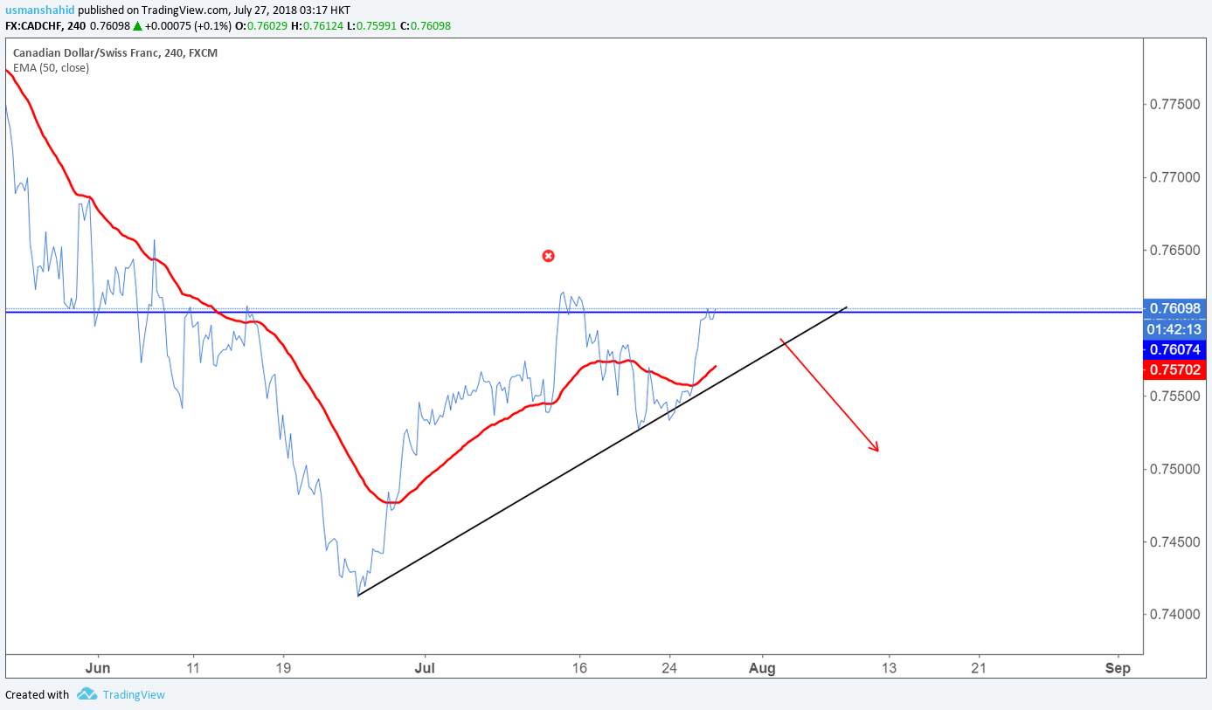Click the 0.77000 price axis label
Screen dimensions: 1212x710
tap(1176, 177)
